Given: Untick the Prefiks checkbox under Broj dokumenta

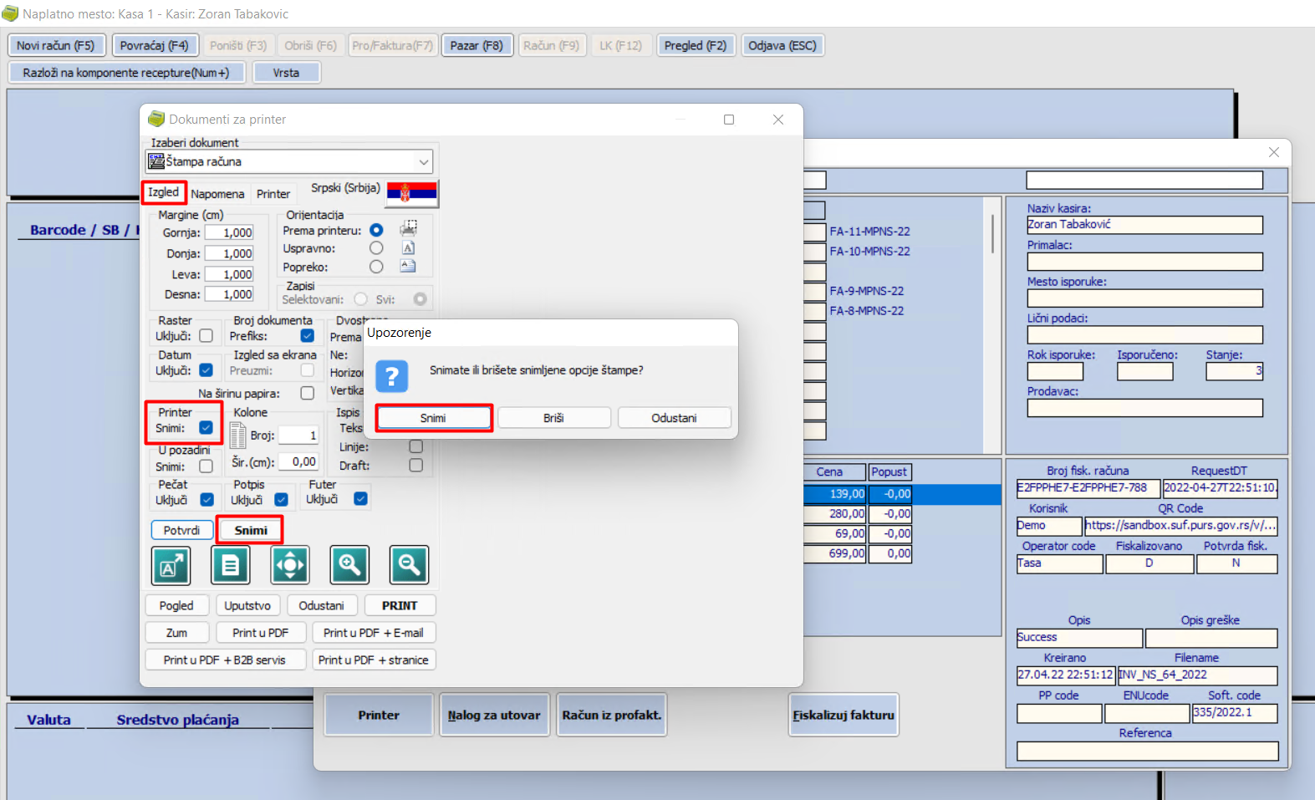Looking at the screenshot, I should pyautogui.click(x=308, y=336).
